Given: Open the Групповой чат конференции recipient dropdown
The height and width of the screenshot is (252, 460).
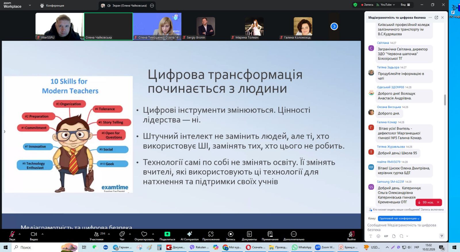Looking at the screenshot, I should (399, 218).
